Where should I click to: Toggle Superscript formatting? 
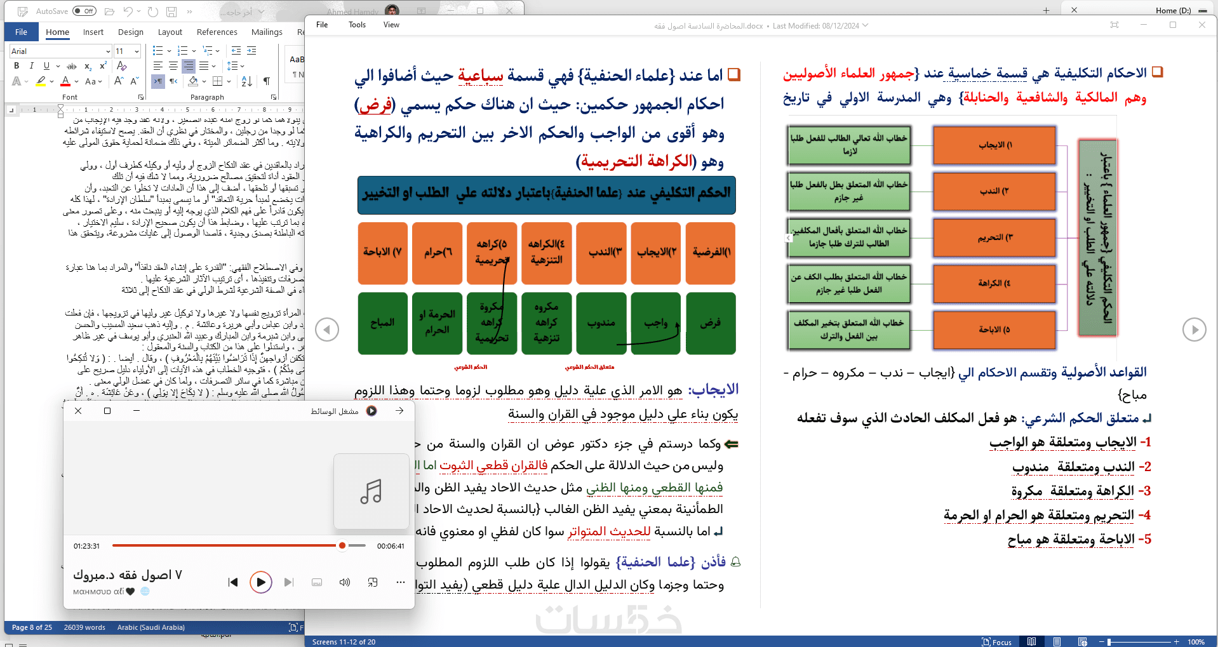[103, 66]
